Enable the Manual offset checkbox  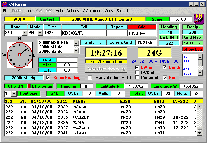tap(90, 77)
